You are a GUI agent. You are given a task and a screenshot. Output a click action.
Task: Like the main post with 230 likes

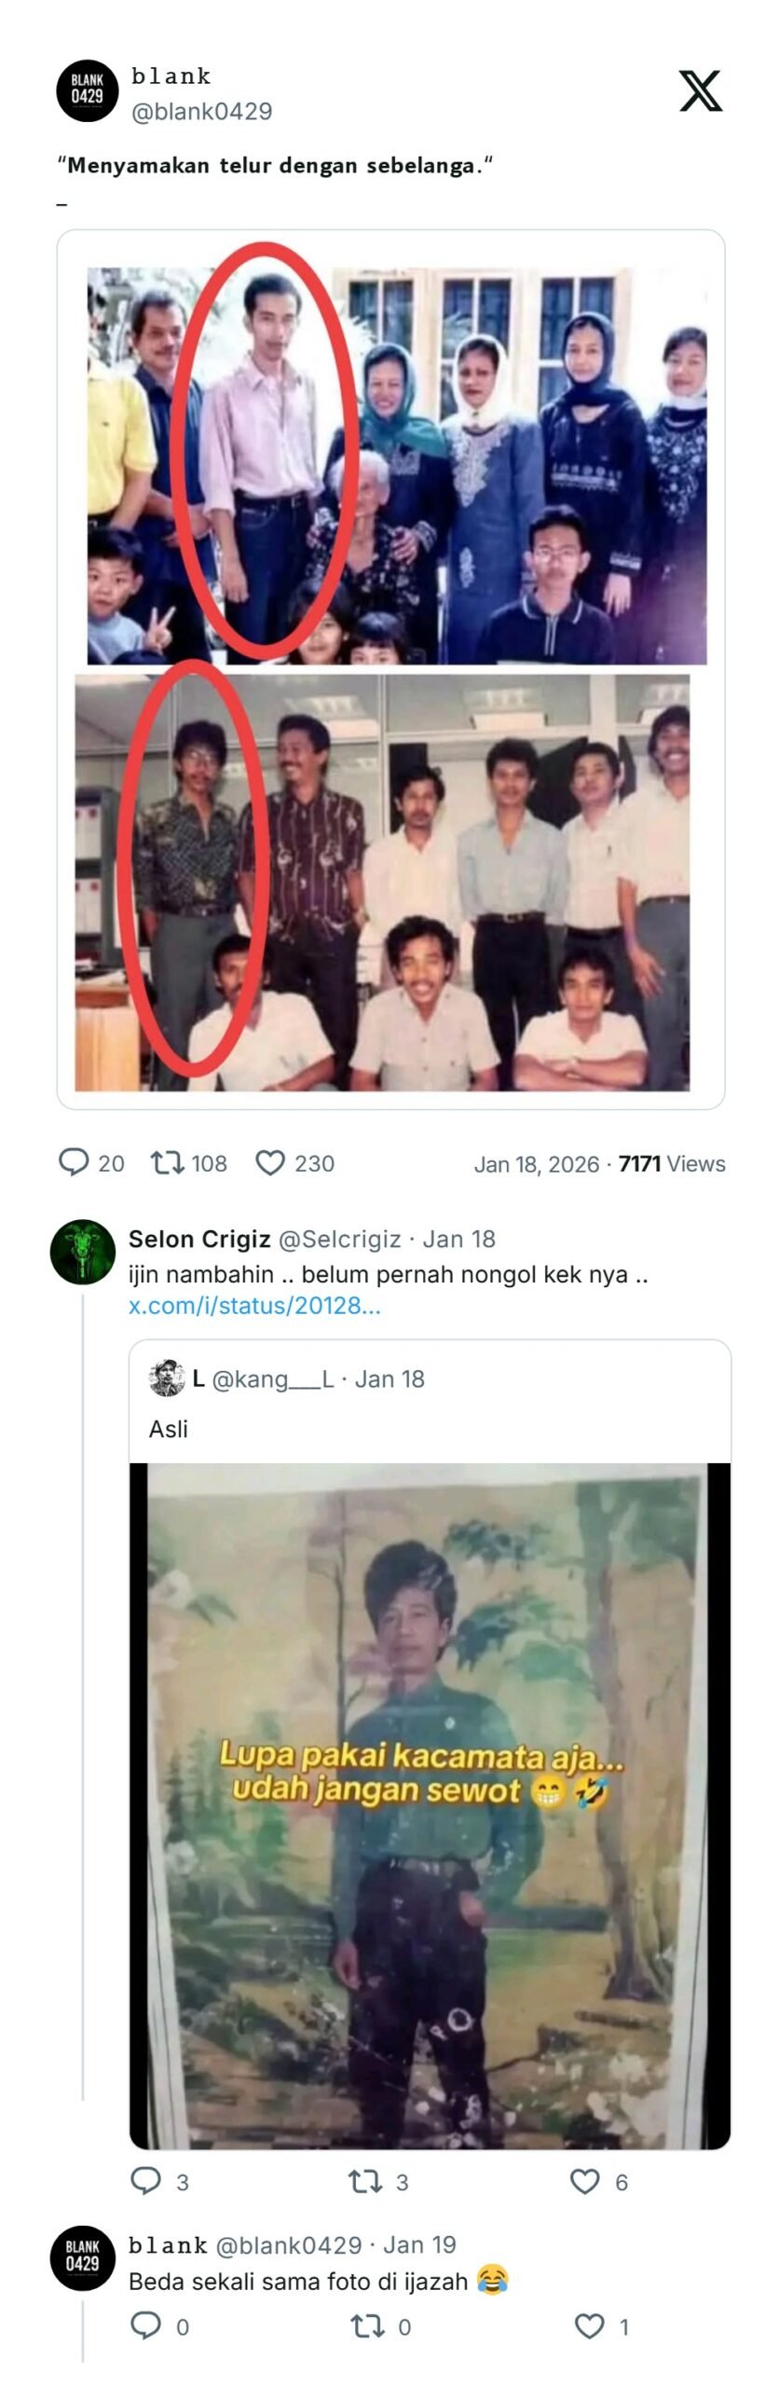click(x=270, y=1162)
